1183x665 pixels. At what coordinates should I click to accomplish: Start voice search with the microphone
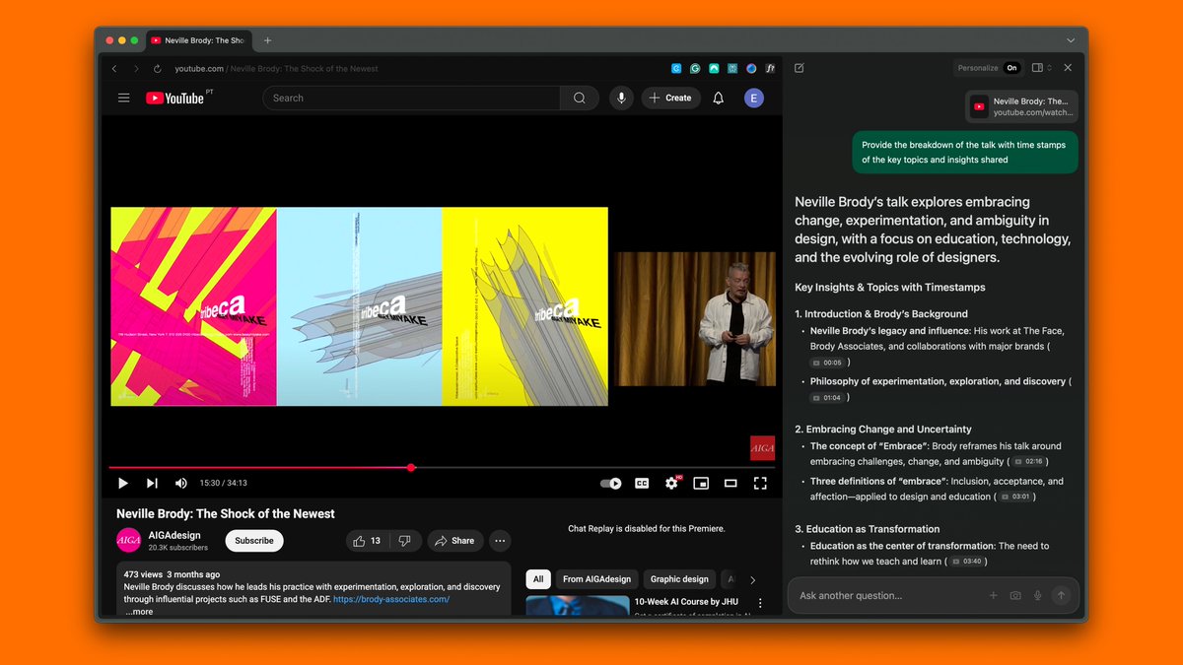point(621,98)
